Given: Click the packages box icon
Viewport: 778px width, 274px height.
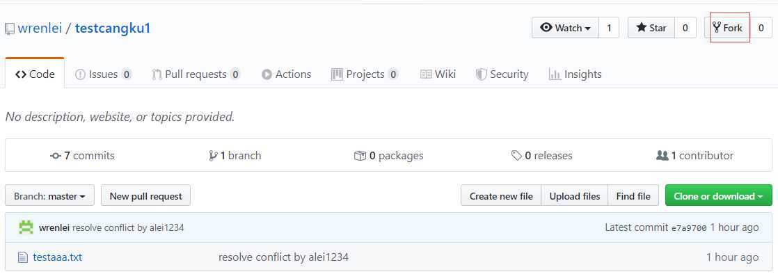Looking at the screenshot, I should [360, 156].
